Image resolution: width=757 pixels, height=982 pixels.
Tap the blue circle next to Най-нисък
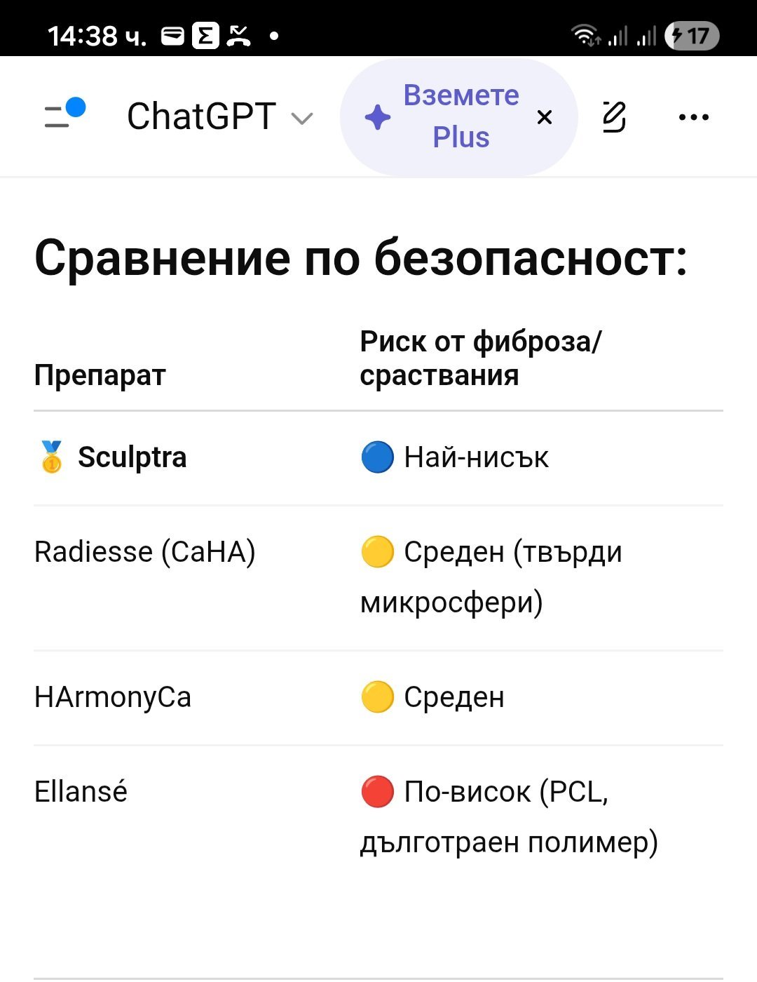(x=377, y=457)
